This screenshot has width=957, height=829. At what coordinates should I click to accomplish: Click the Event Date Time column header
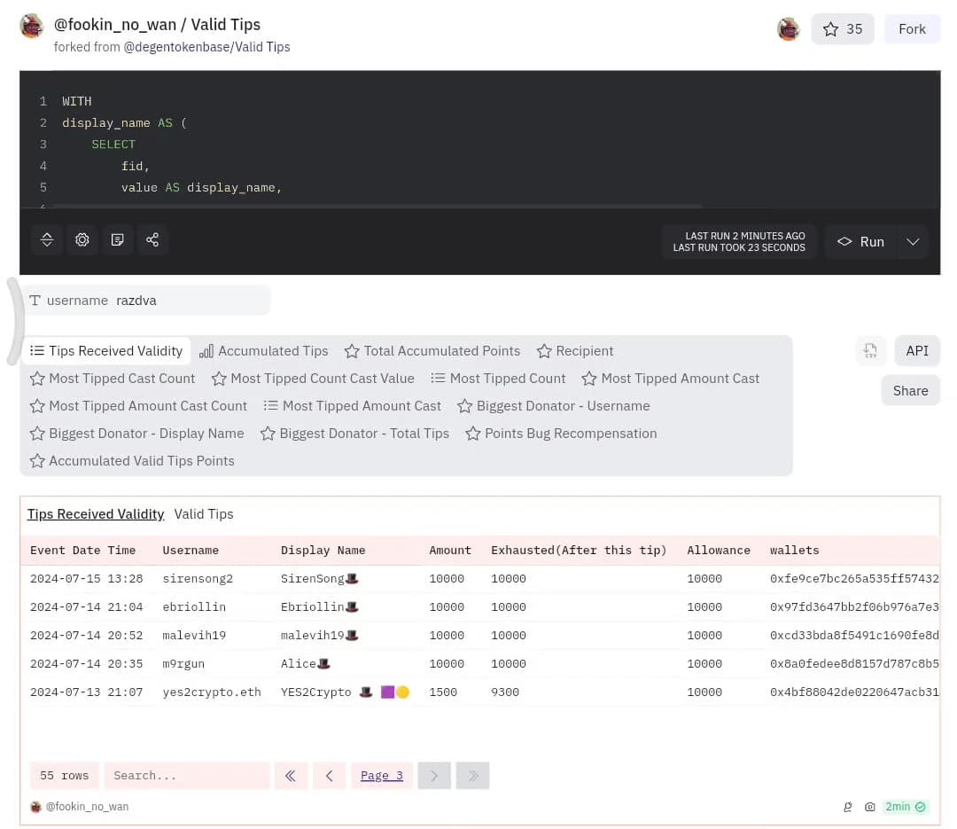83,551
